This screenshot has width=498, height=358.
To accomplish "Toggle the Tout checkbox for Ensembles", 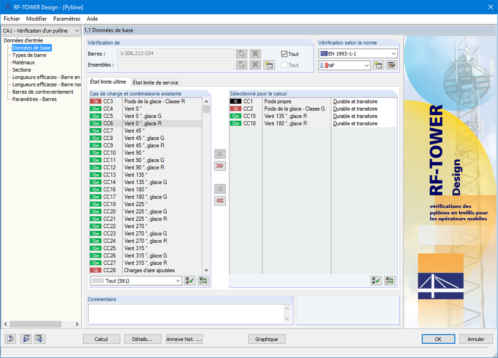I will pos(284,65).
